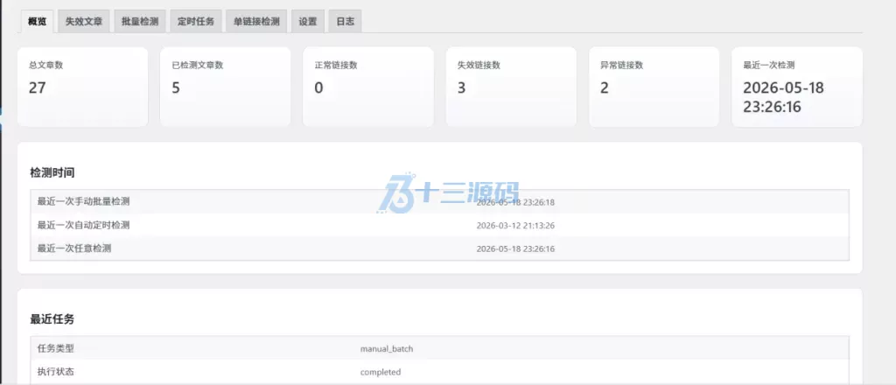Click the 已检测文章数 card label
This screenshot has width=896, height=385.
197,65
